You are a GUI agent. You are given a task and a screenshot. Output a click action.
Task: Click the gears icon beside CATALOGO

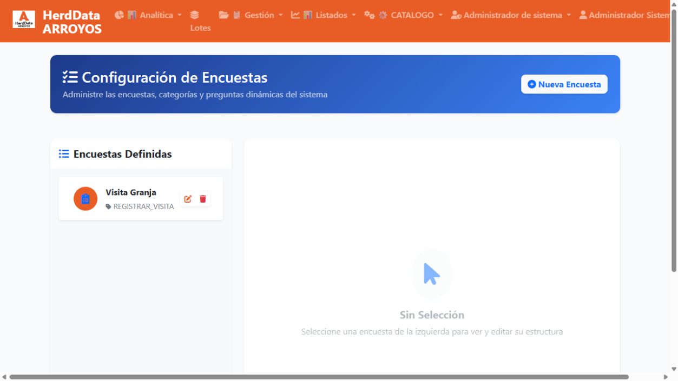(x=370, y=15)
